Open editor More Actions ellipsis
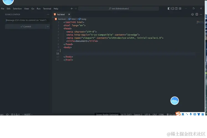Image resolution: width=207 pixels, height=138 pixels. (x=201, y=14)
